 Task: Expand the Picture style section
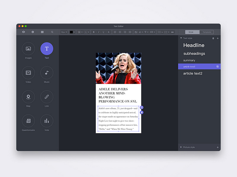181,147
